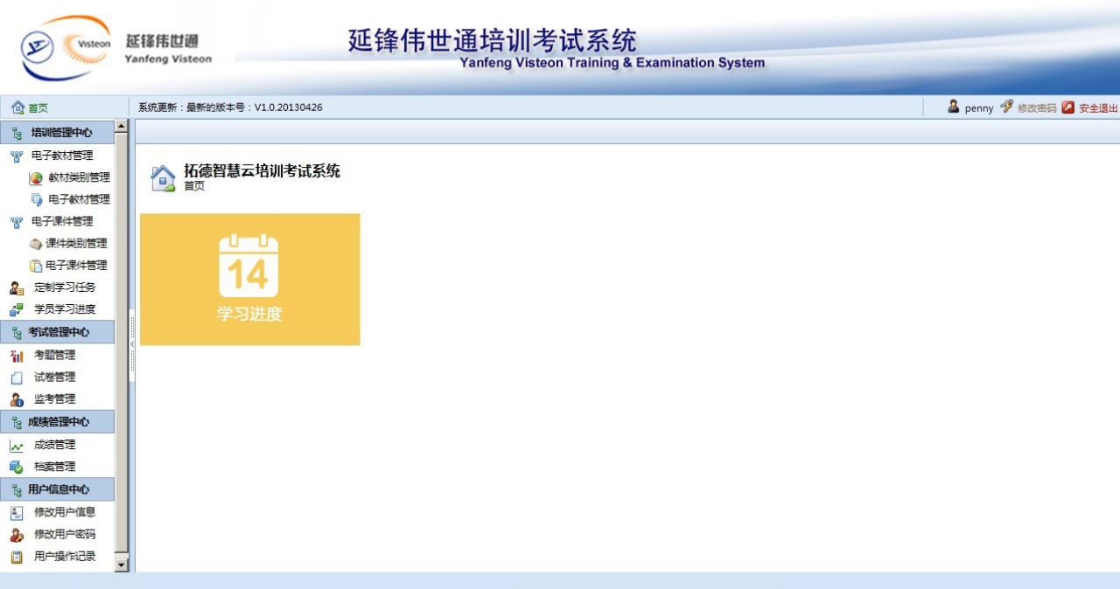
Task: Click the 拓德智慧云培训考试系统 heading
Action: click(x=262, y=171)
